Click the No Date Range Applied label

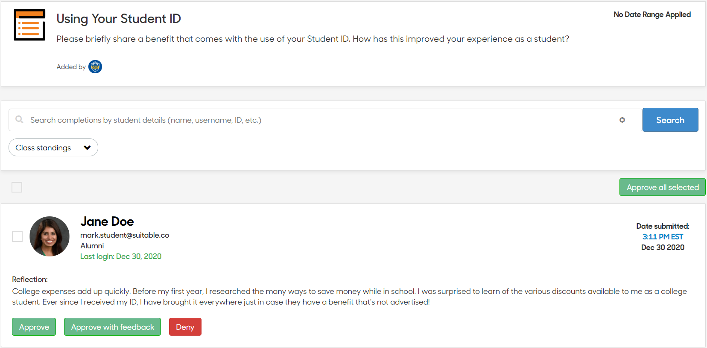tap(652, 14)
